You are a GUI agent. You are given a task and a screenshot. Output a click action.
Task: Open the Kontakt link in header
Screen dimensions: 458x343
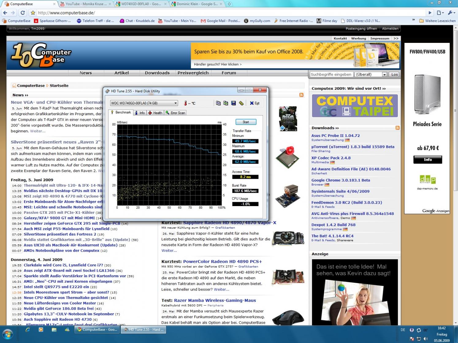[340, 39]
